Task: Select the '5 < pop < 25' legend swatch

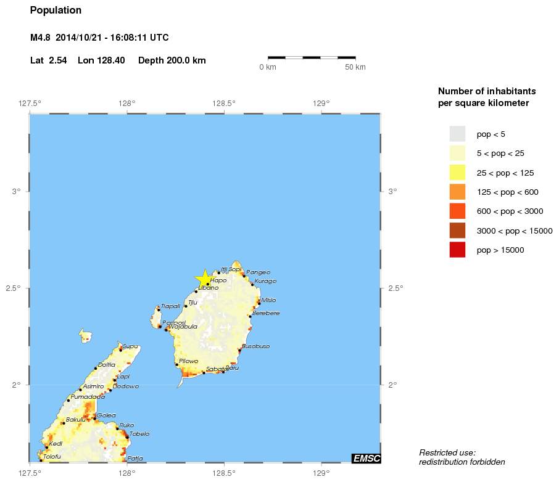Action: pos(457,153)
